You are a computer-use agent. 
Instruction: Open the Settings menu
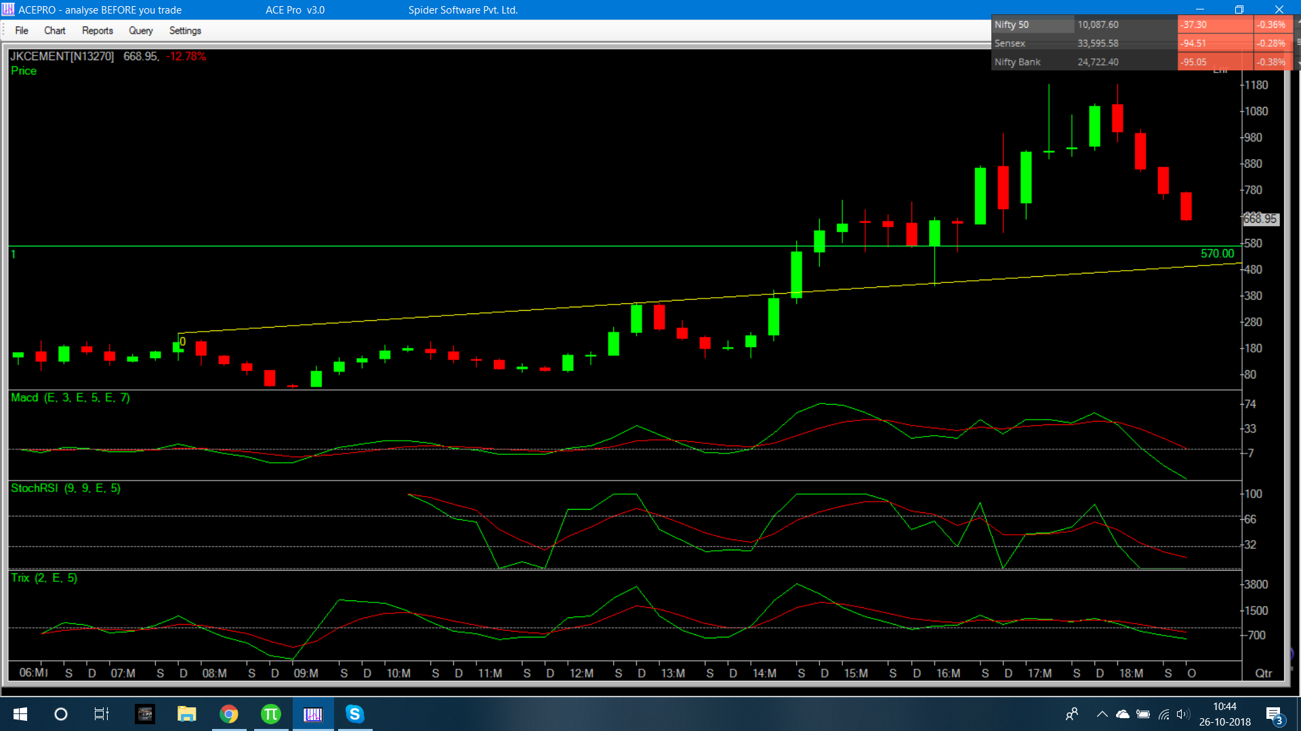point(185,30)
